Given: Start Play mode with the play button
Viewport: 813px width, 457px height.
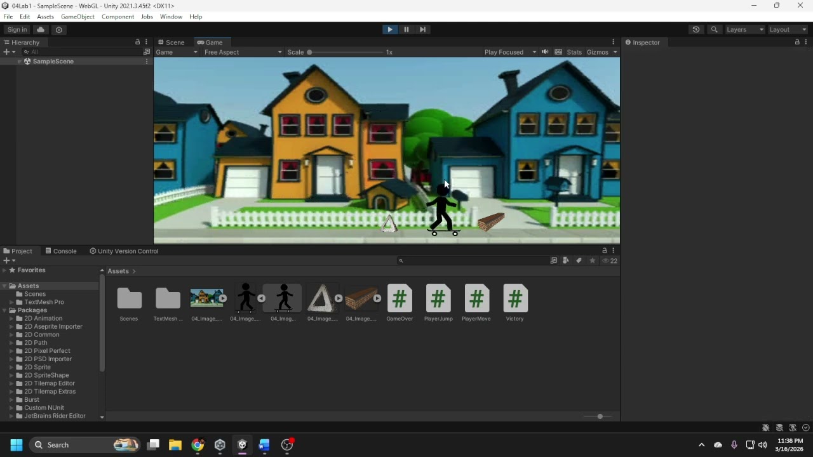Looking at the screenshot, I should (x=390, y=29).
